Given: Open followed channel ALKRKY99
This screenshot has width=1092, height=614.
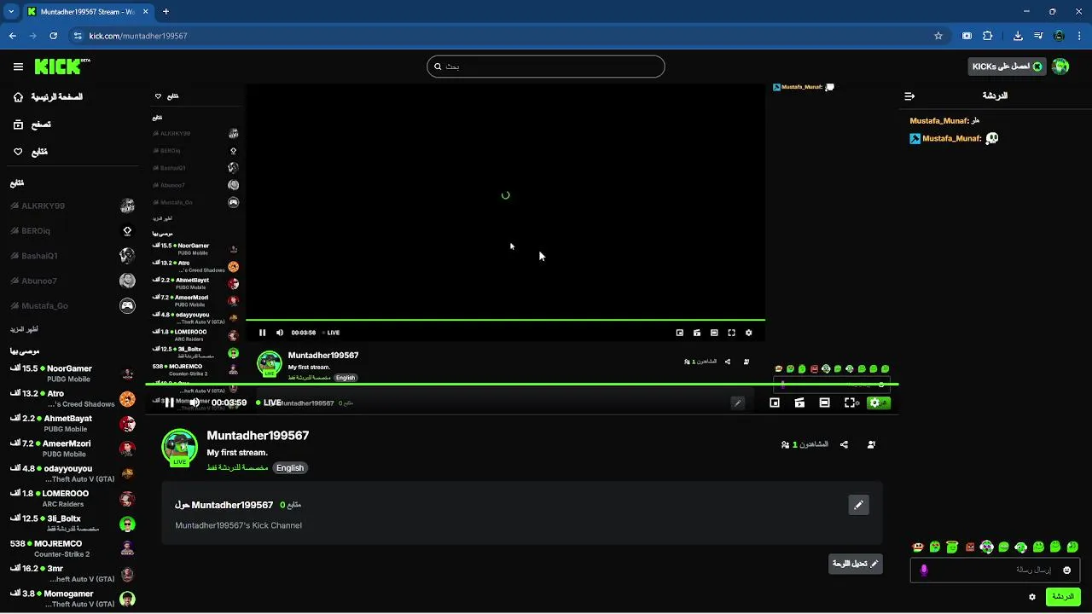Looking at the screenshot, I should pyautogui.click(x=73, y=206).
